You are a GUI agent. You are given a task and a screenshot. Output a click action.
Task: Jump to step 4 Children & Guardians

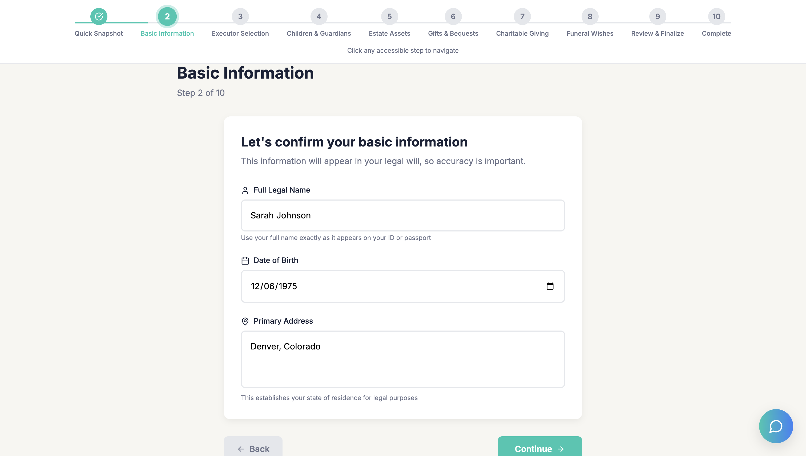[x=319, y=16]
